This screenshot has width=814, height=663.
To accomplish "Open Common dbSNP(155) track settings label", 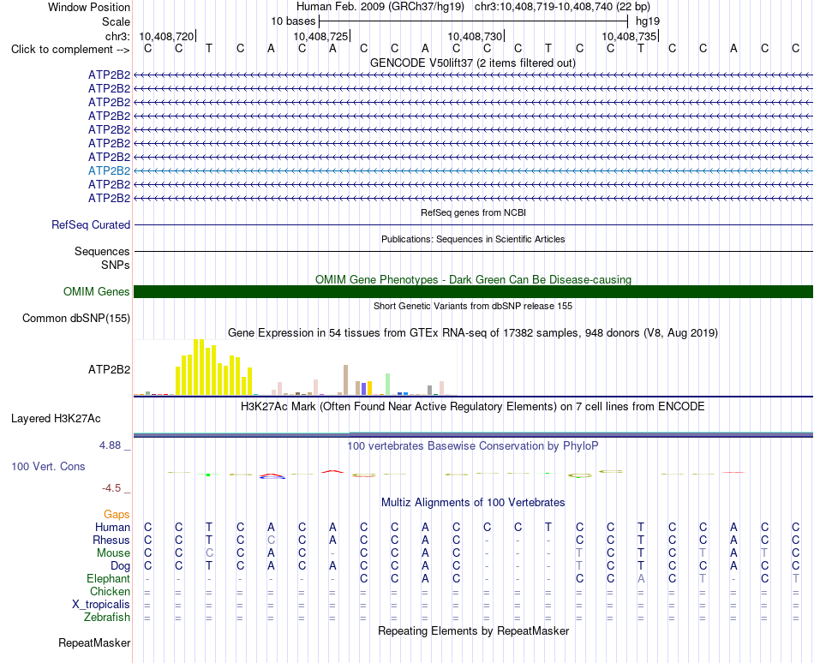I will [x=75, y=318].
